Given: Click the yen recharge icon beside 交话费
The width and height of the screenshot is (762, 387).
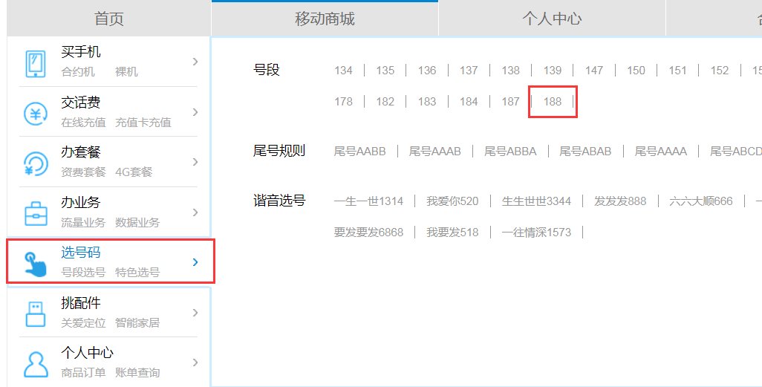Looking at the screenshot, I should [x=36, y=114].
